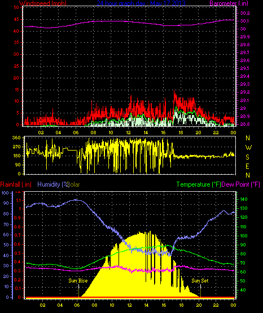
Task: Click the Humidity (%) legend label
Action: tap(53, 184)
